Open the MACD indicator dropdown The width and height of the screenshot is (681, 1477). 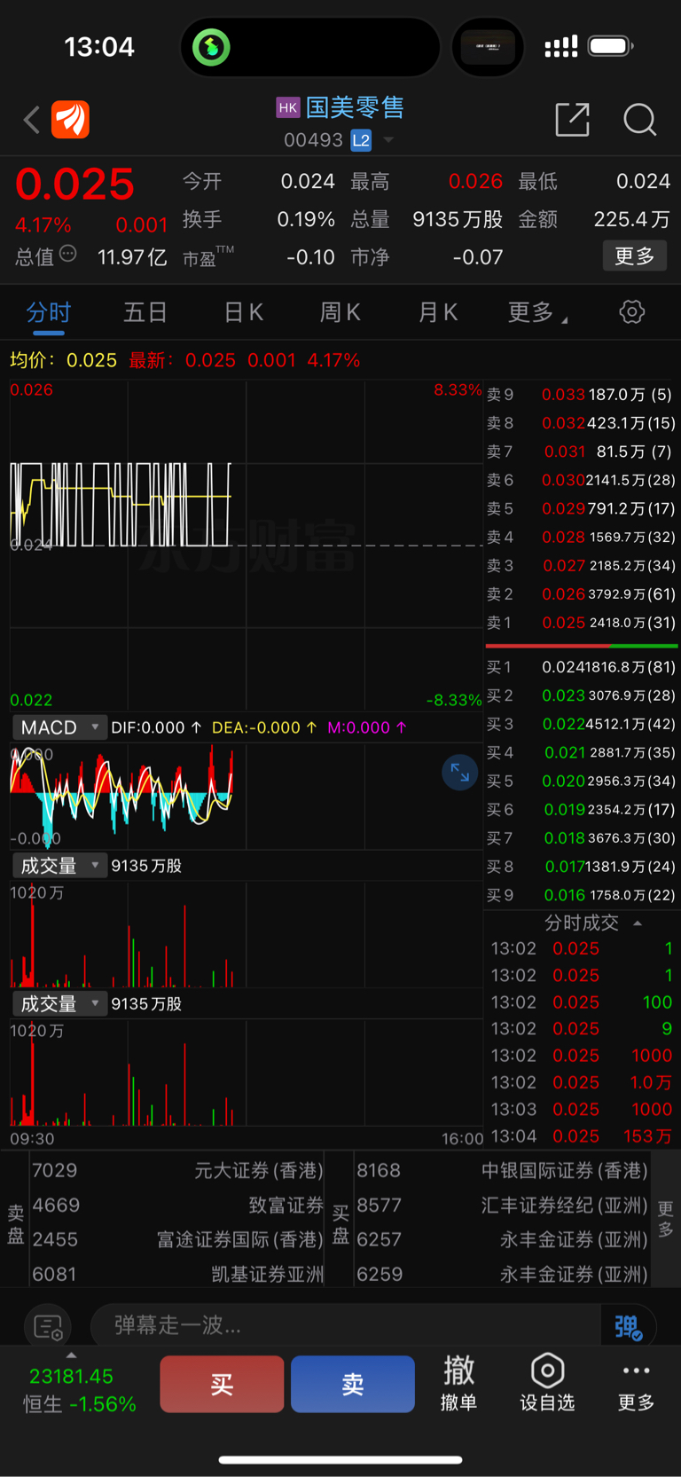click(x=59, y=727)
